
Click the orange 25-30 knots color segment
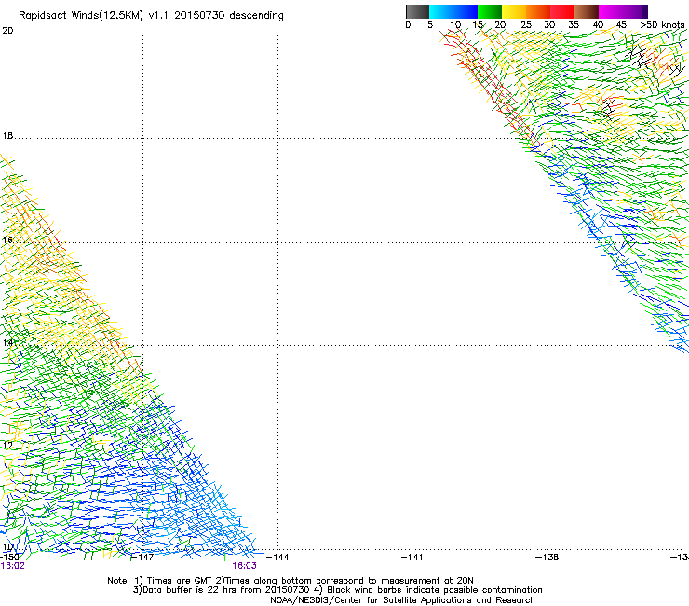click(x=538, y=11)
